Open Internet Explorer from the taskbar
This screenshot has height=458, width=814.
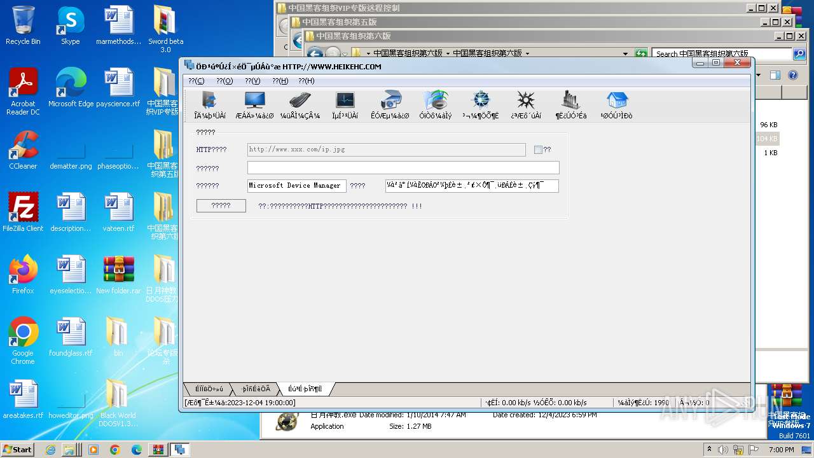pyautogui.click(x=52, y=450)
